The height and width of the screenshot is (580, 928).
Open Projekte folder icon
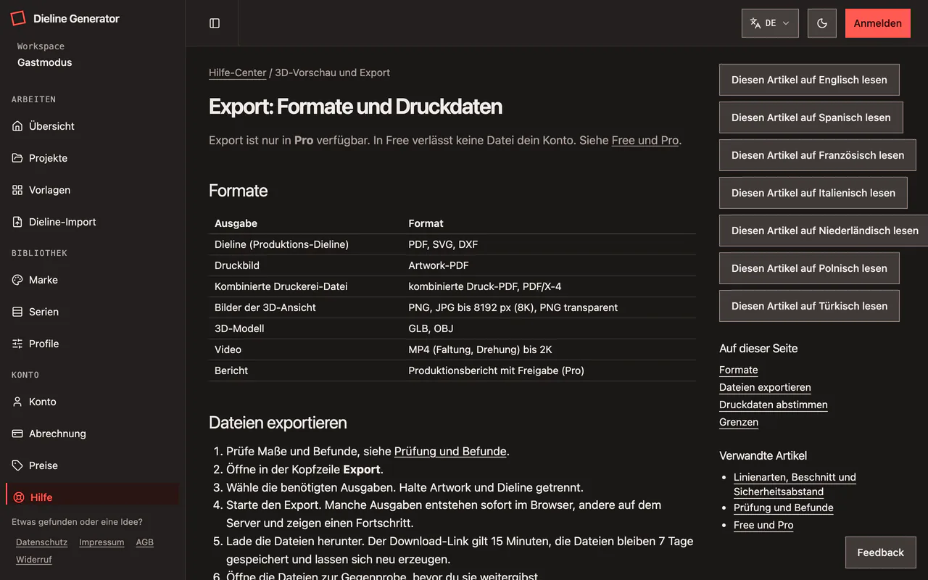coord(17,158)
